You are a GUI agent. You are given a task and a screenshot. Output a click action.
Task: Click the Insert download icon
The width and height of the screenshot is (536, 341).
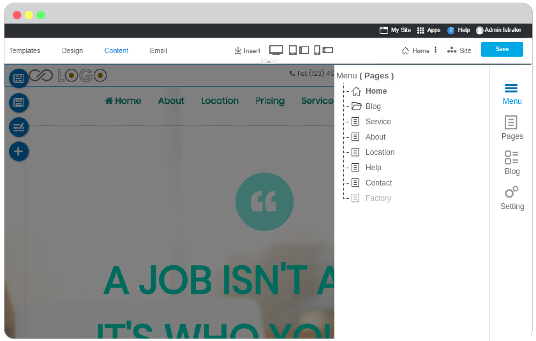[x=238, y=50]
